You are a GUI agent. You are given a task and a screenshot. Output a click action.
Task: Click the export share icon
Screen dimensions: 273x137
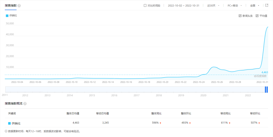(x=266, y=5)
